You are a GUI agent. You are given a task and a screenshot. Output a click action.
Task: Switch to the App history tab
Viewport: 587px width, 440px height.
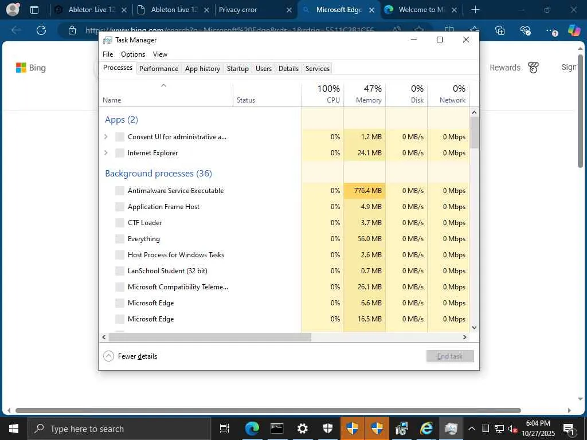202,69
